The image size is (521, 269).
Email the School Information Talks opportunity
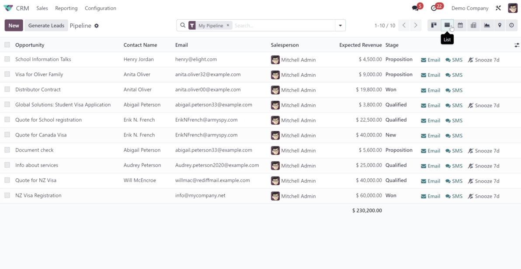click(x=431, y=60)
